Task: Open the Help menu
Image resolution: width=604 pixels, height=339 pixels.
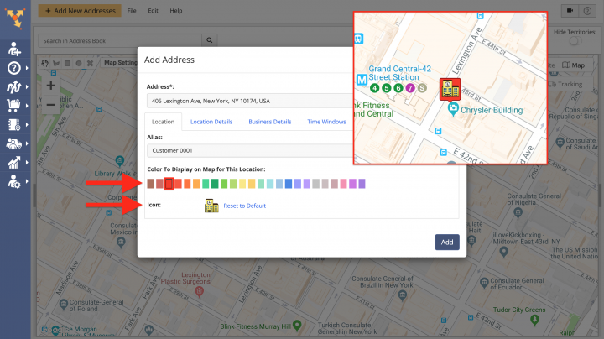Action: (x=176, y=11)
